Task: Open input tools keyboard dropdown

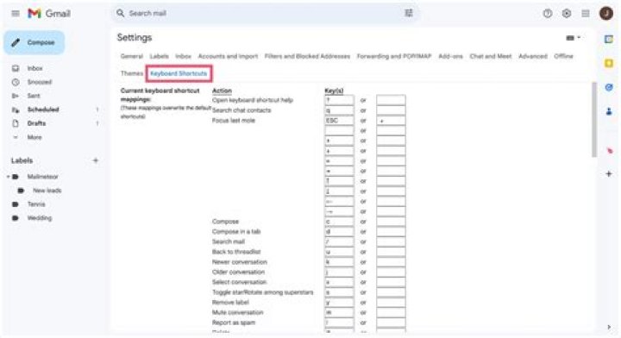Action: (x=573, y=38)
